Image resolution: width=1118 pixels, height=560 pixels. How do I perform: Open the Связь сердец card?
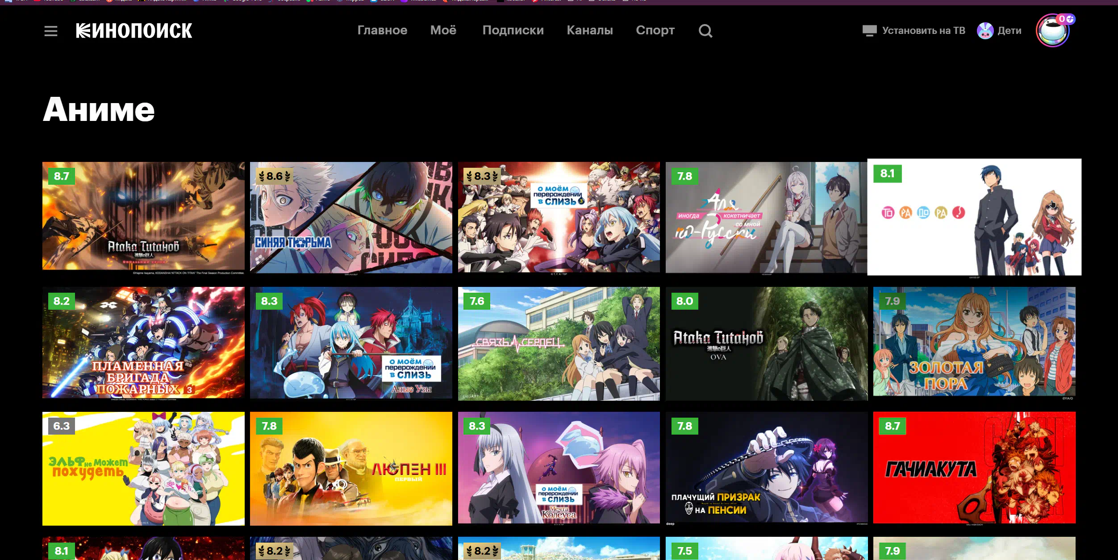pos(559,344)
